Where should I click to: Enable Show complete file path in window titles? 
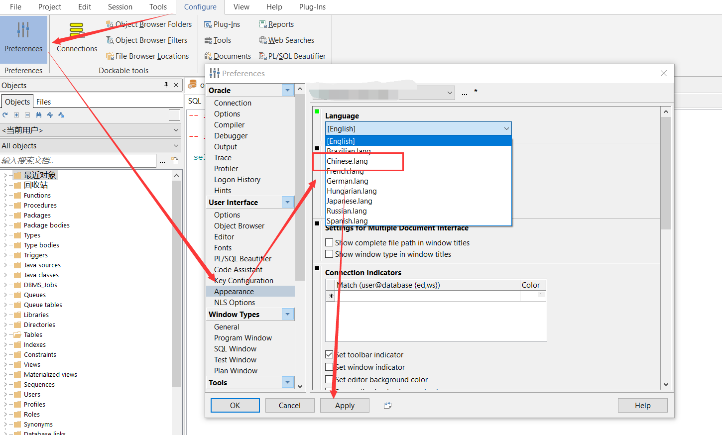(329, 243)
